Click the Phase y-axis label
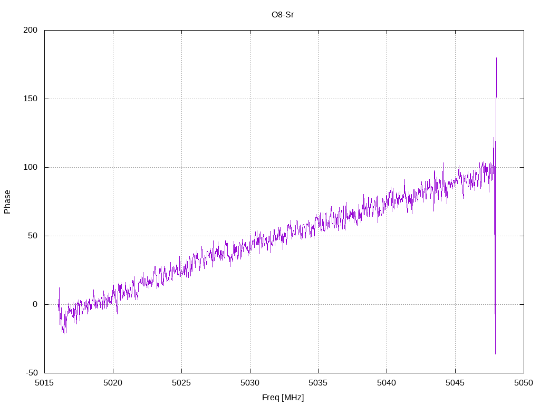Viewport: 540px width, 405px height. tap(7, 202)
